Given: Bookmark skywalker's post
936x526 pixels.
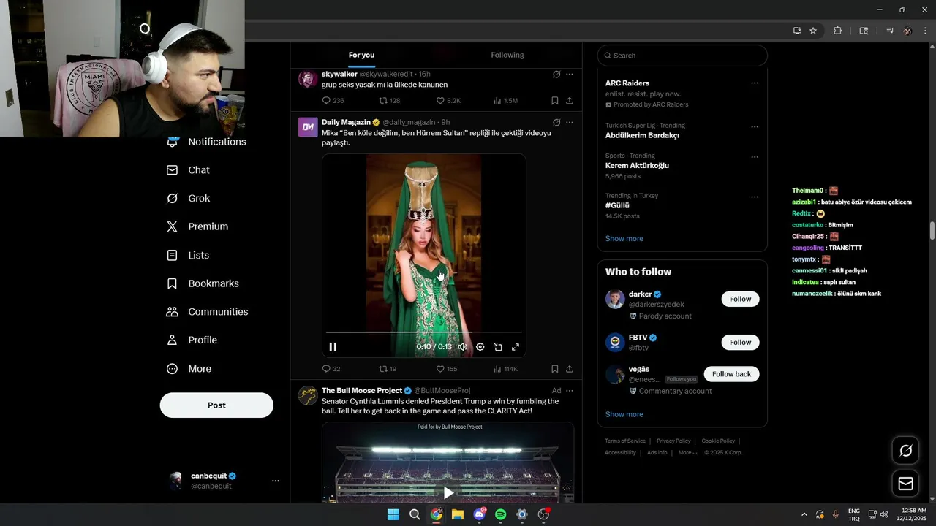Looking at the screenshot, I should click(x=555, y=101).
